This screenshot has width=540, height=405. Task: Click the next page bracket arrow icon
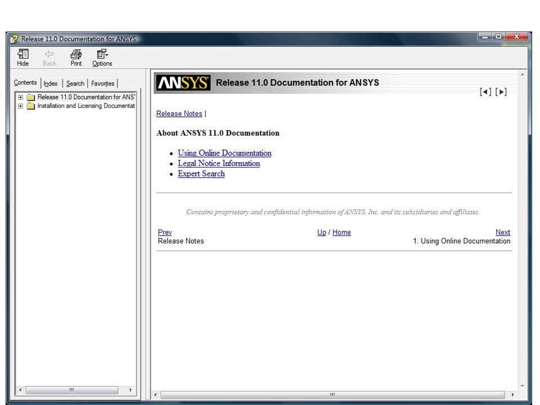click(501, 92)
